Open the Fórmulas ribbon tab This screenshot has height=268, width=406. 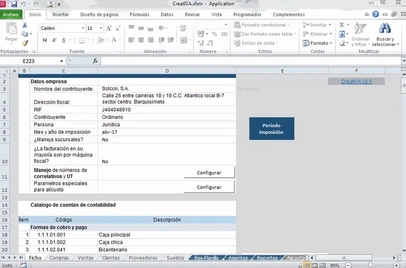[x=139, y=15]
